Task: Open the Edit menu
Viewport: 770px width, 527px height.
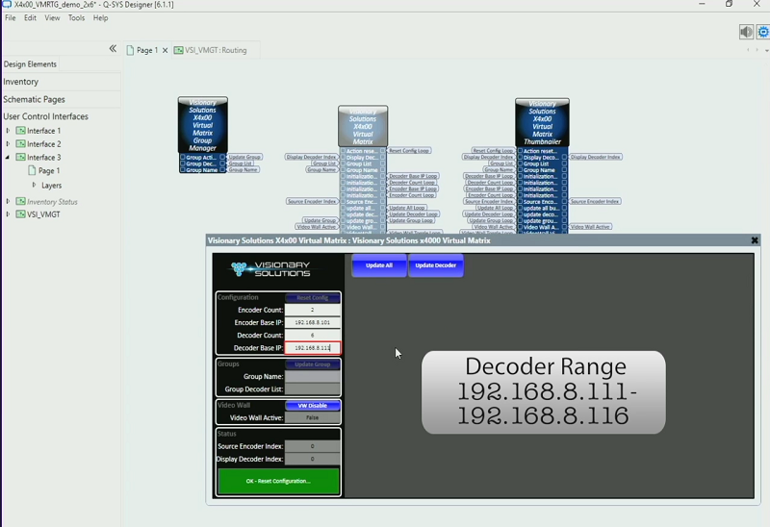Action: click(31, 17)
